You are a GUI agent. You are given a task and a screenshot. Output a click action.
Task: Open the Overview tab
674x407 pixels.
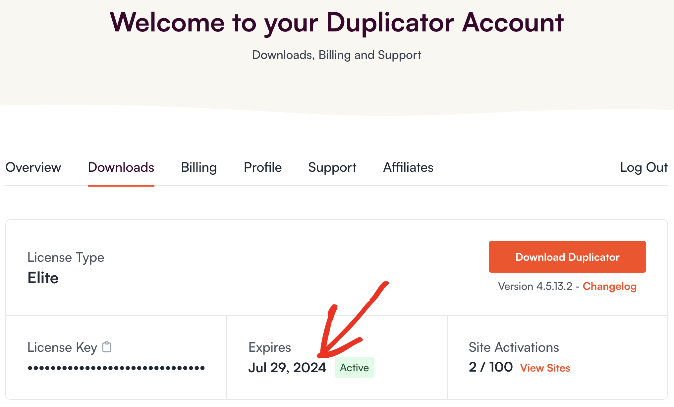(x=33, y=167)
